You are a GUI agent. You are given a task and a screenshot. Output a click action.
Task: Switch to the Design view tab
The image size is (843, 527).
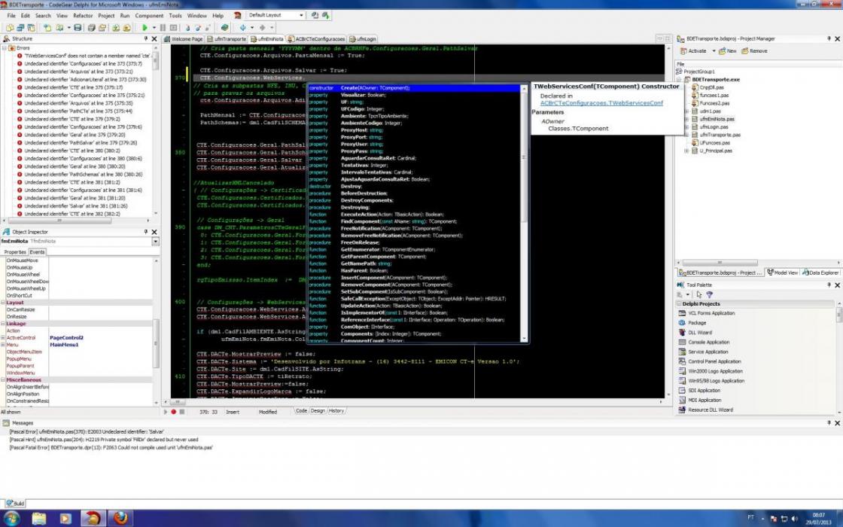(318, 411)
